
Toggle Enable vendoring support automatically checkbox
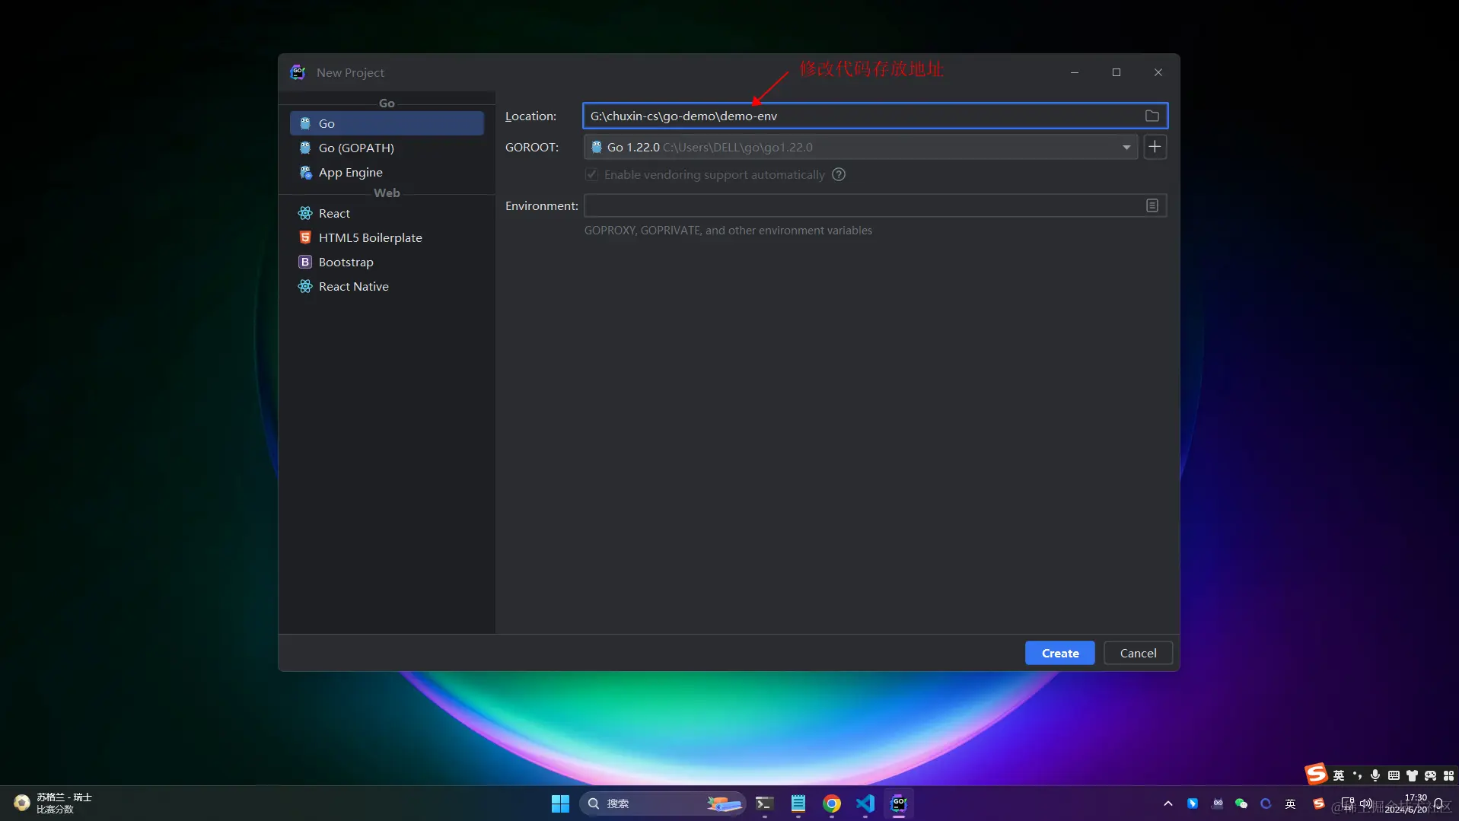pos(591,174)
